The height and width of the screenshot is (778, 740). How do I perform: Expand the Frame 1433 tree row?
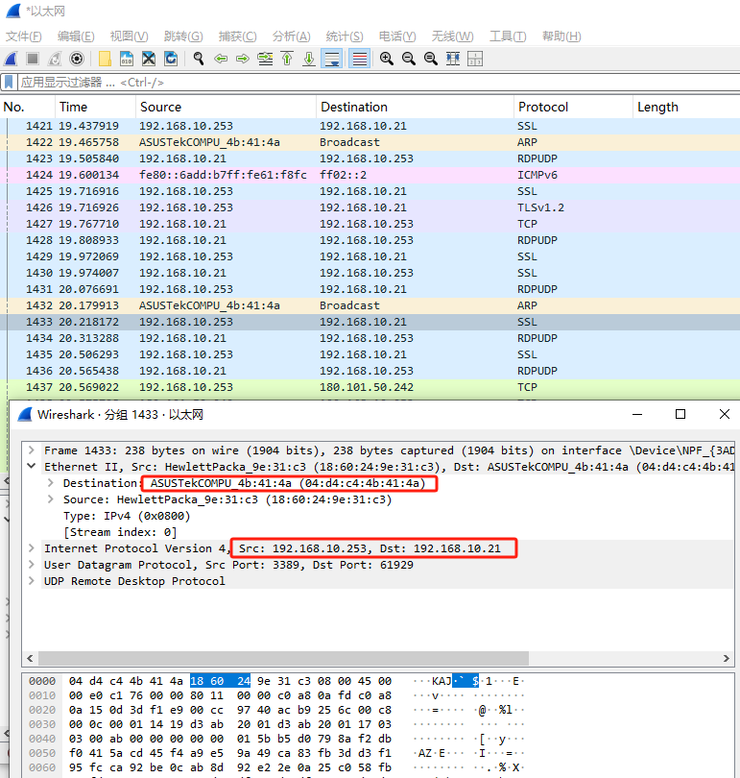(x=32, y=450)
